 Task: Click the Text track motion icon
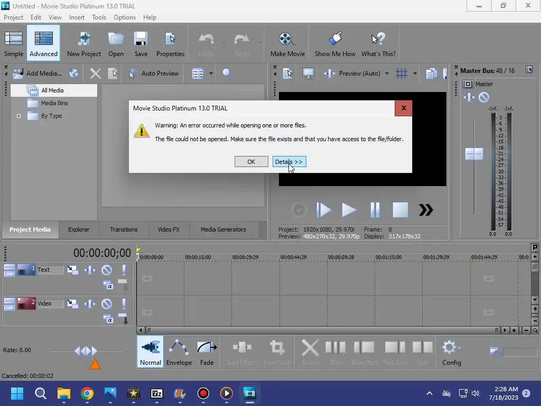pos(72,270)
